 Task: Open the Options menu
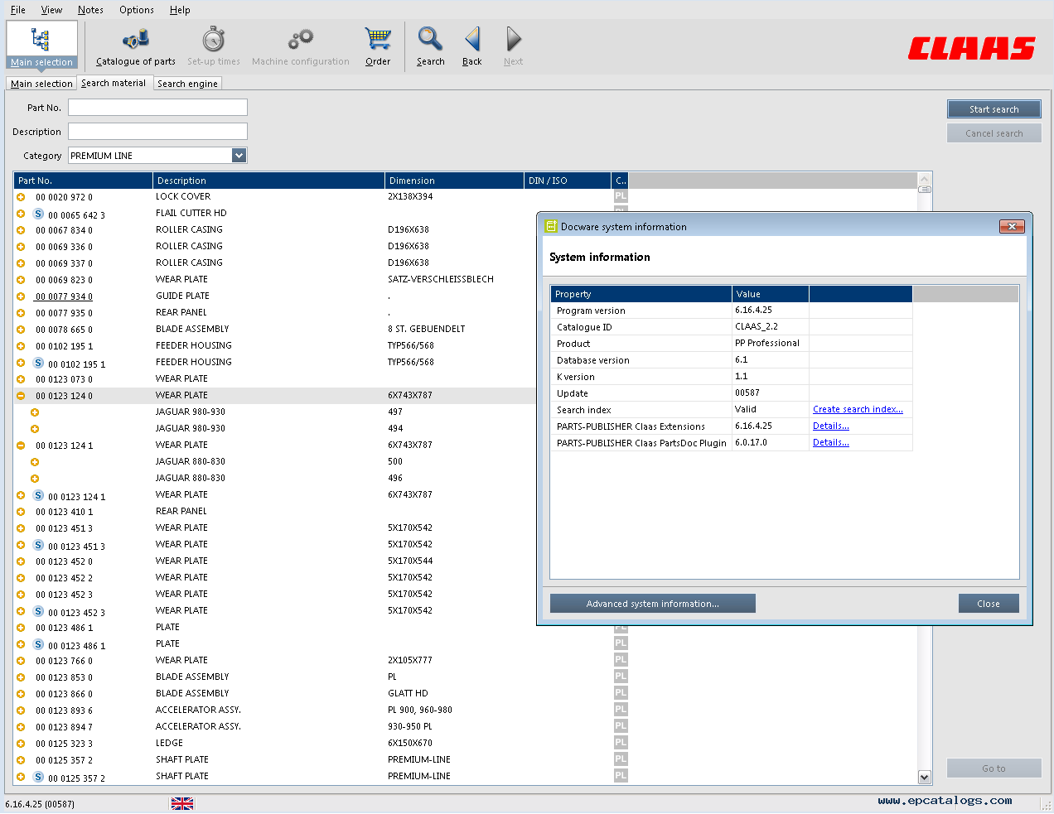tap(137, 10)
